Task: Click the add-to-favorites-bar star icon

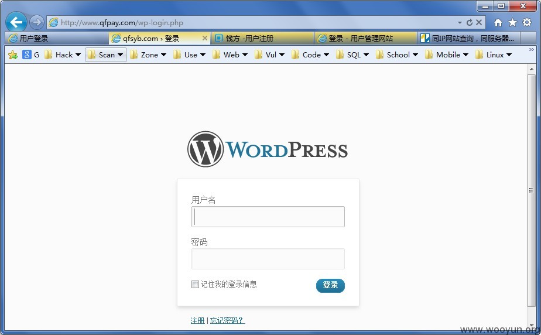Action: coord(13,55)
